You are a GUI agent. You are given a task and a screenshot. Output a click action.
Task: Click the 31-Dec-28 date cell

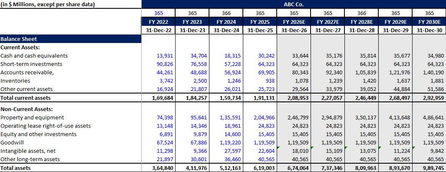pyautogui.click(x=362, y=31)
